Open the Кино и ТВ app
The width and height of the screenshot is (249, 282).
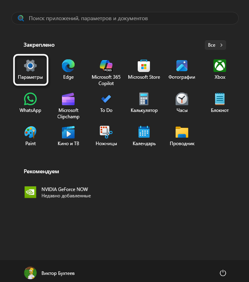(x=68, y=136)
